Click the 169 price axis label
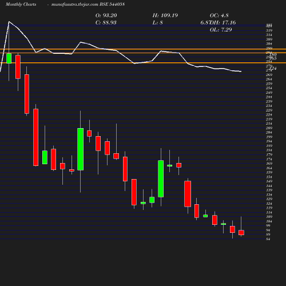 (x=269, y=164)
